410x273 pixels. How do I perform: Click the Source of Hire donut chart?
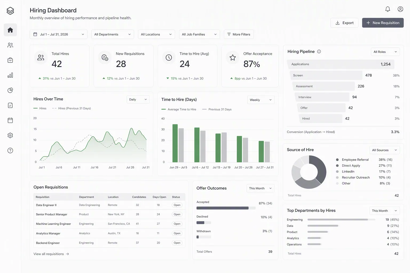click(x=309, y=172)
